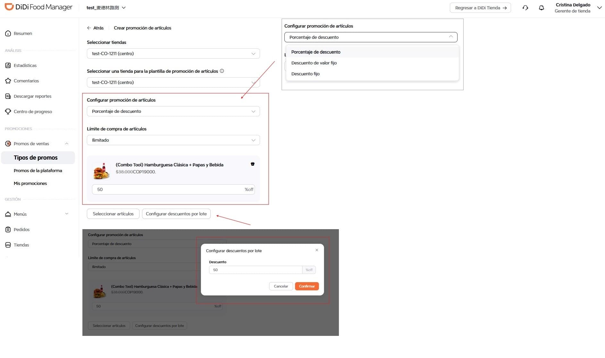Open the Límite de compra de artículos dropdown
The image size is (605, 358).
173,140
